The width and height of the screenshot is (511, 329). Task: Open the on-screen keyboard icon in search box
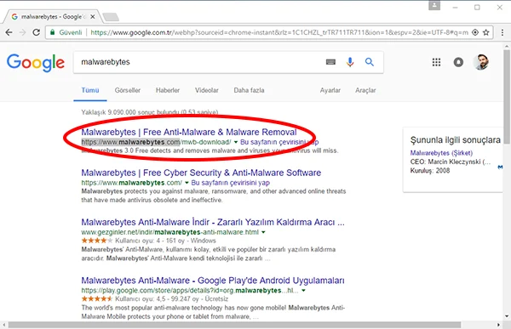click(330, 62)
